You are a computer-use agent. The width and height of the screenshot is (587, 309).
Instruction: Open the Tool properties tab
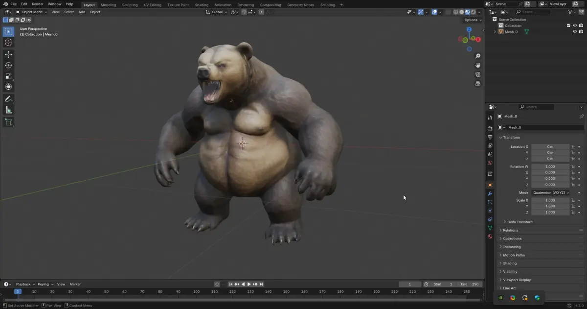pos(490,118)
